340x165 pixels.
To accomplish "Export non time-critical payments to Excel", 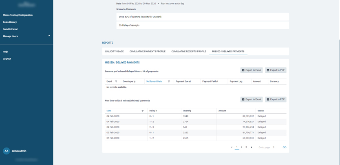I will coord(252,100).
